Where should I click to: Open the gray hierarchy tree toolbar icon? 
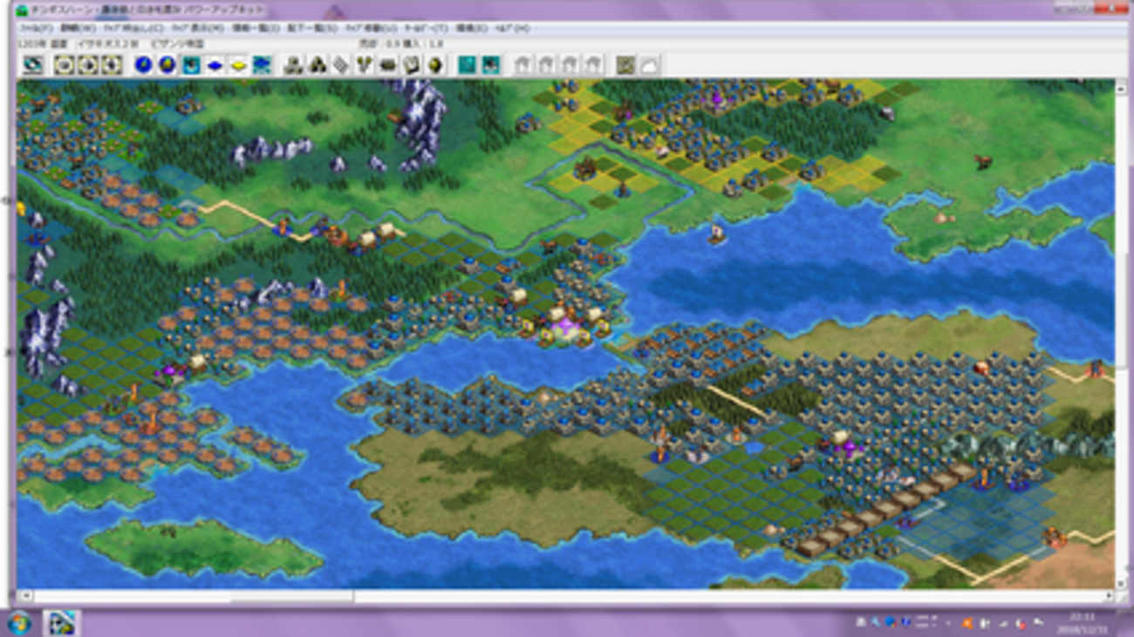pos(294,64)
